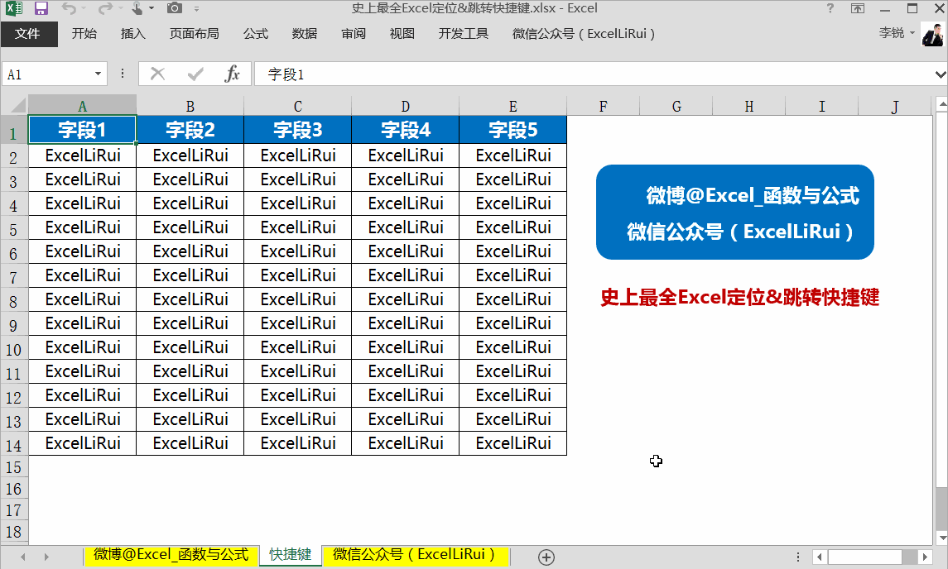Open the Name Box dropdown arrow
The image size is (948, 569).
[x=98, y=74]
